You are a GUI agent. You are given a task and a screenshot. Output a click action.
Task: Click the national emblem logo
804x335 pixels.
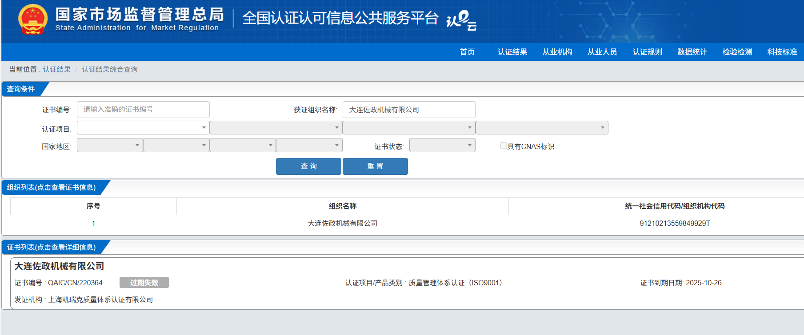click(32, 20)
